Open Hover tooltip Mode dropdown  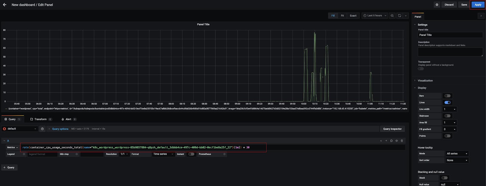(457, 154)
